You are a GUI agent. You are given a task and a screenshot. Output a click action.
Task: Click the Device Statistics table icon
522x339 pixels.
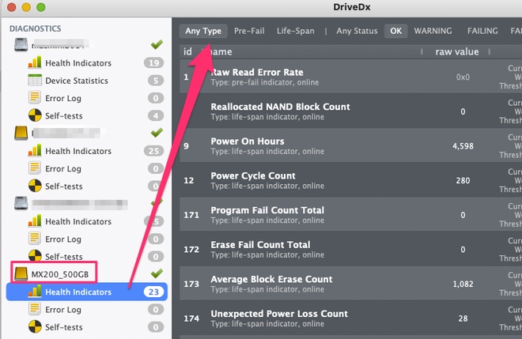(35, 81)
